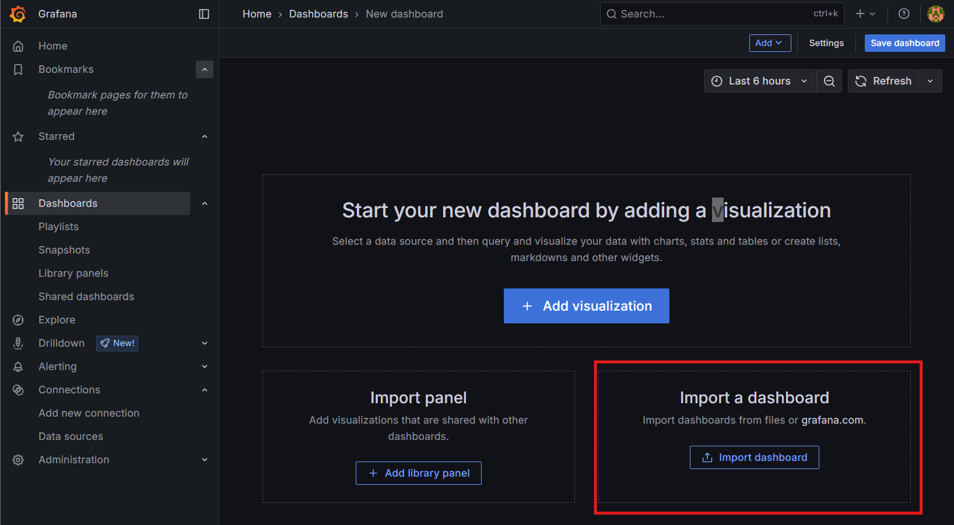Click the plus New menu icon in top bar
Viewport: 954px width, 525px height.
[x=865, y=14]
